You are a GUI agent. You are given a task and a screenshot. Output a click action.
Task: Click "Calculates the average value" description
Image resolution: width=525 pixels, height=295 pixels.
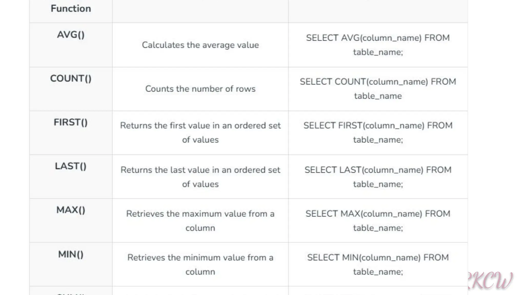coord(200,45)
